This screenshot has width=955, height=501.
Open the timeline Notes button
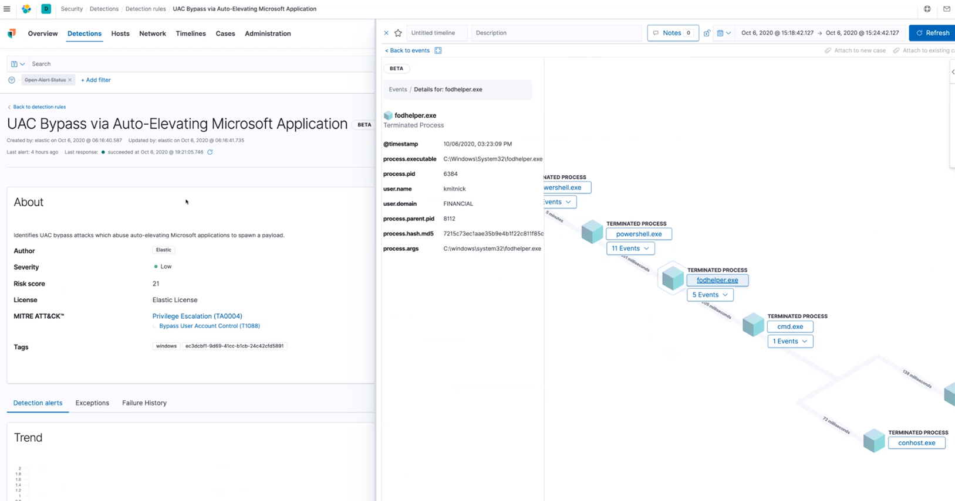click(x=673, y=33)
